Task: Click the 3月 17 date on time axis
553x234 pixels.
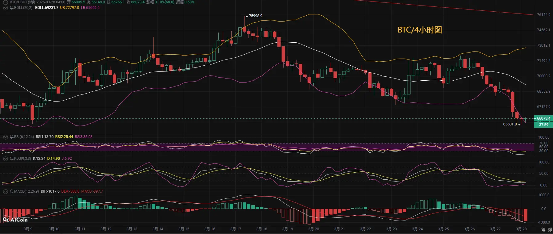Action: [x=236, y=229]
